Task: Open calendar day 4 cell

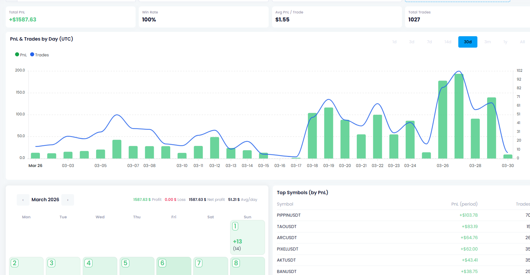Action: (100, 266)
